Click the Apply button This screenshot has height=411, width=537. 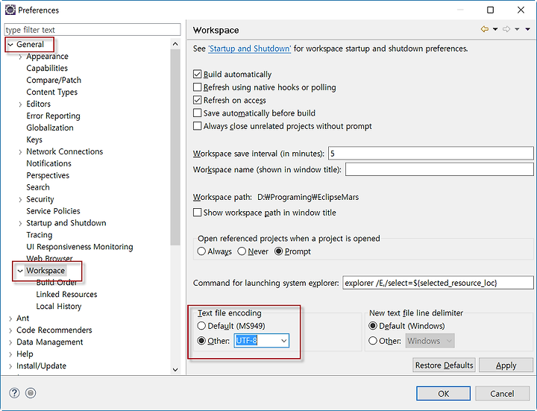click(x=506, y=365)
